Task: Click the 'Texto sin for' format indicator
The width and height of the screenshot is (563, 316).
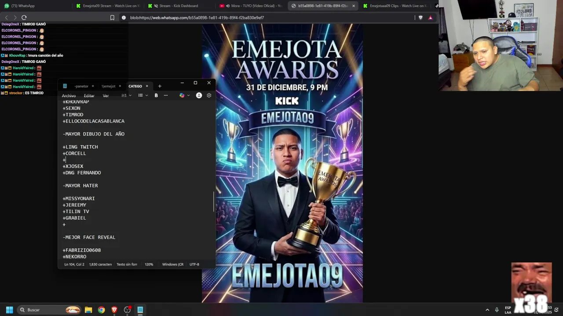Action: 127,264
